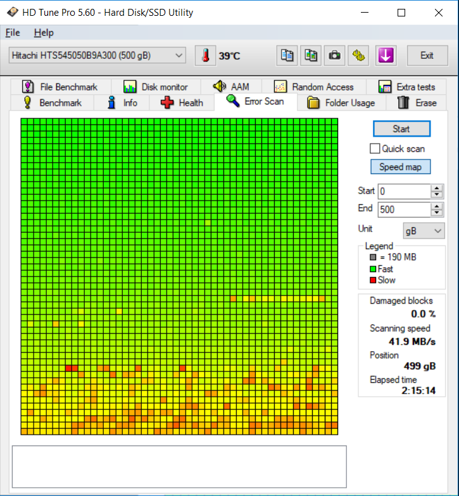Increase the Start value with up arrow
Viewport: 459px width, 496px height.
coord(437,188)
